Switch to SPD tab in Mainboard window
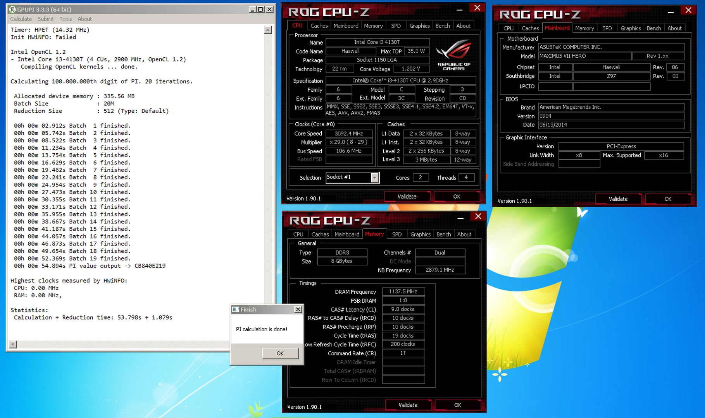 pyautogui.click(x=607, y=28)
